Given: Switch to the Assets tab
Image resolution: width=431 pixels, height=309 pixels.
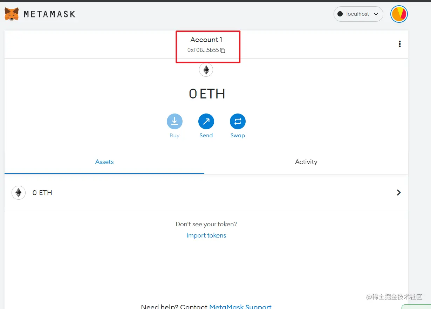Looking at the screenshot, I should (x=104, y=162).
